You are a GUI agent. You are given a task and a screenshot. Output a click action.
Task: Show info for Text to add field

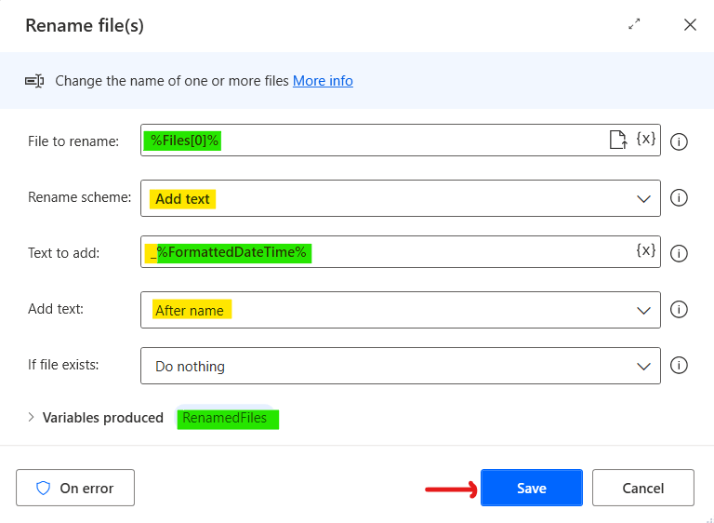click(679, 253)
